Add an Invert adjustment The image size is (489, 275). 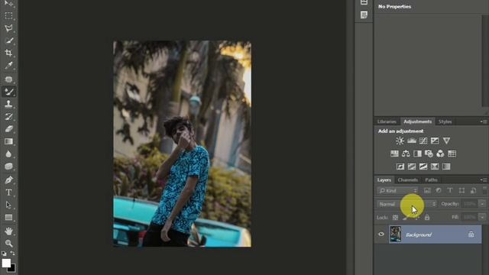(400, 167)
